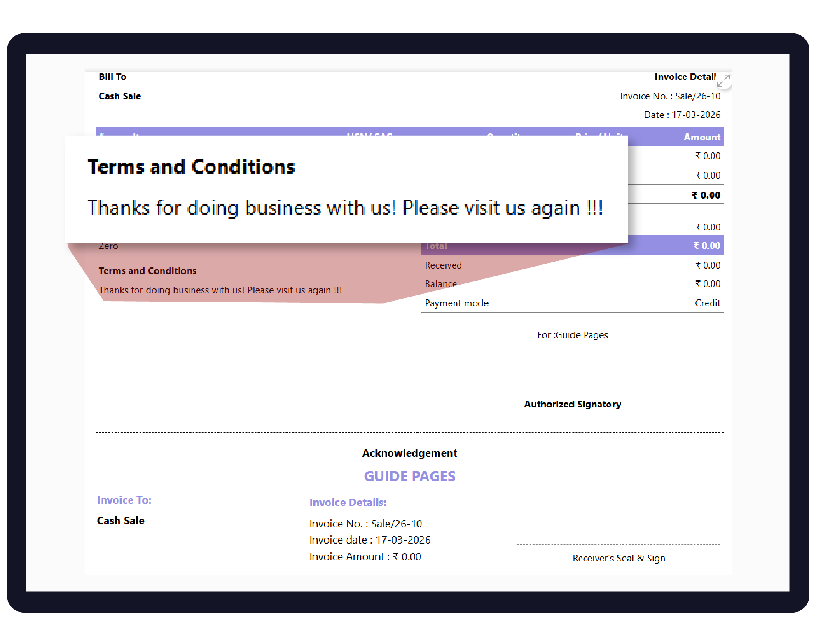
Task: Click the purple Total row amount
Action: tap(706, 246)
